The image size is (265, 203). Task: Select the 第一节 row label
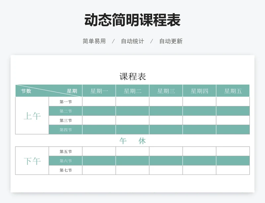[x=66, y=102]
